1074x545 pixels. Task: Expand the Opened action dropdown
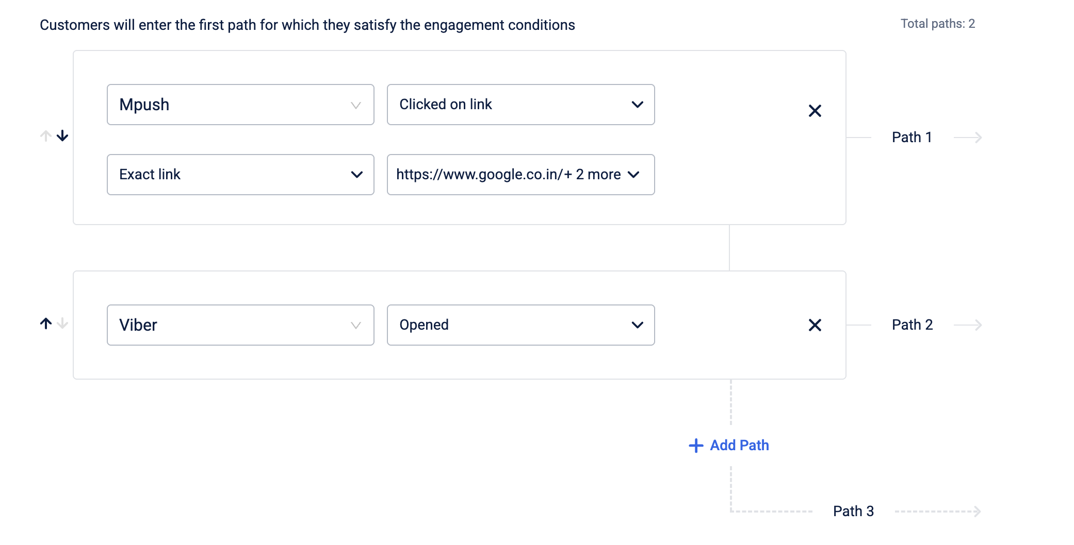pos(521,325)
